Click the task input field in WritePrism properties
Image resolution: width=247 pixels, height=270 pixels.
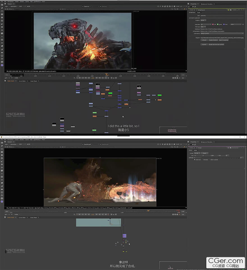pyautogui.click(x=222, y=15)
